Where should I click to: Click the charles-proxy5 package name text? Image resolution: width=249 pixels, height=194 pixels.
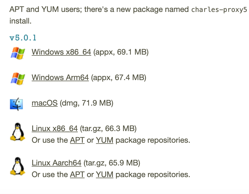click(219, 10)
